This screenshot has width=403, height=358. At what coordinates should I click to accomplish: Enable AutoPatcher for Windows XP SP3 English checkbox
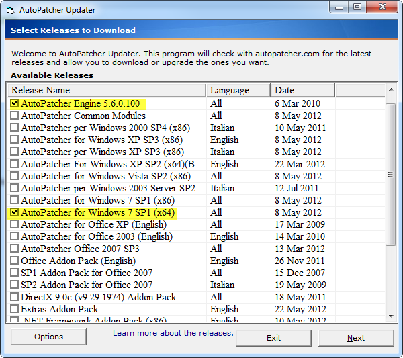click(x=14, y=140)
